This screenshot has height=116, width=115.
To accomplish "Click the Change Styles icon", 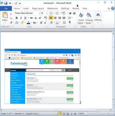I will (x=89, y=15).
